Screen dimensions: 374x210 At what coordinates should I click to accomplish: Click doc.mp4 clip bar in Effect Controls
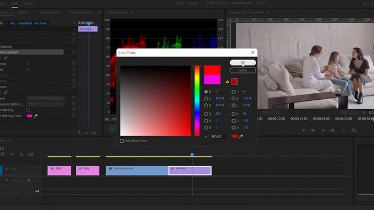click(x=88, y=29)
